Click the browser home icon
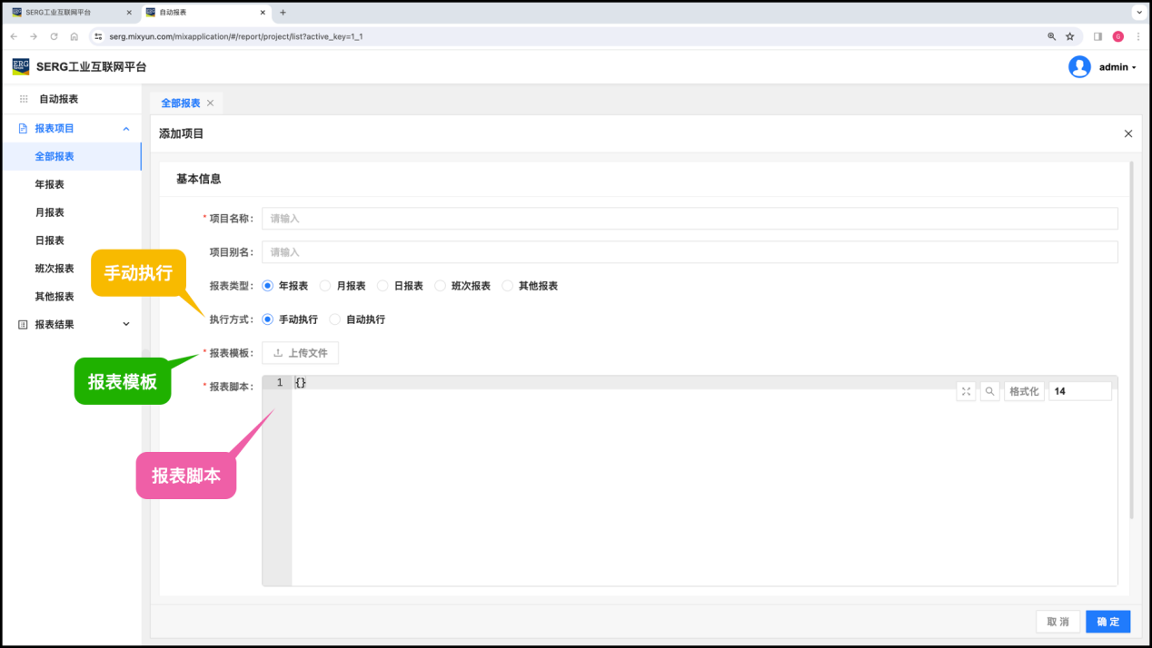Screen dimensions: 1152x648 74,36
